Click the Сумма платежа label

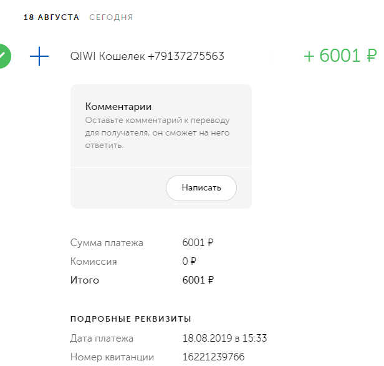click(107, 243)
